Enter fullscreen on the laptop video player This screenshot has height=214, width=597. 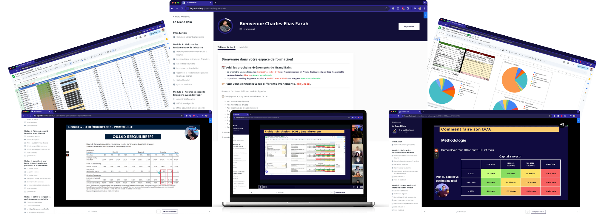coord(361,187)
